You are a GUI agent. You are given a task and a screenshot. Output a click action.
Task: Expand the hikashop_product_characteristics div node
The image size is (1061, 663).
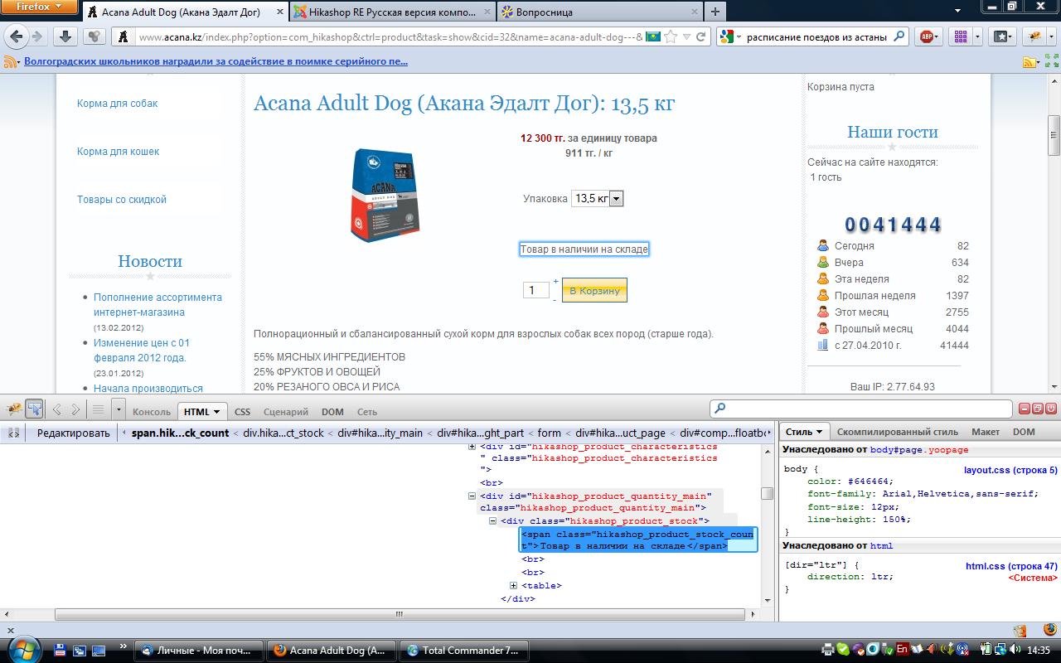click(x=472, y=447)
